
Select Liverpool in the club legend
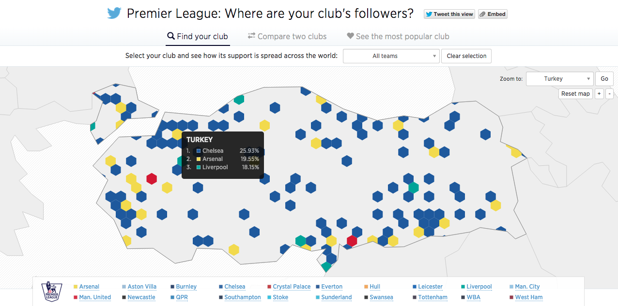479,287
